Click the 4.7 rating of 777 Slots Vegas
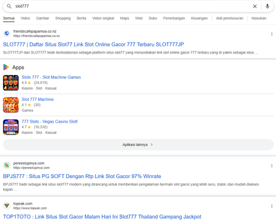This screenshot has width=276, height=221. pos(26,127)
